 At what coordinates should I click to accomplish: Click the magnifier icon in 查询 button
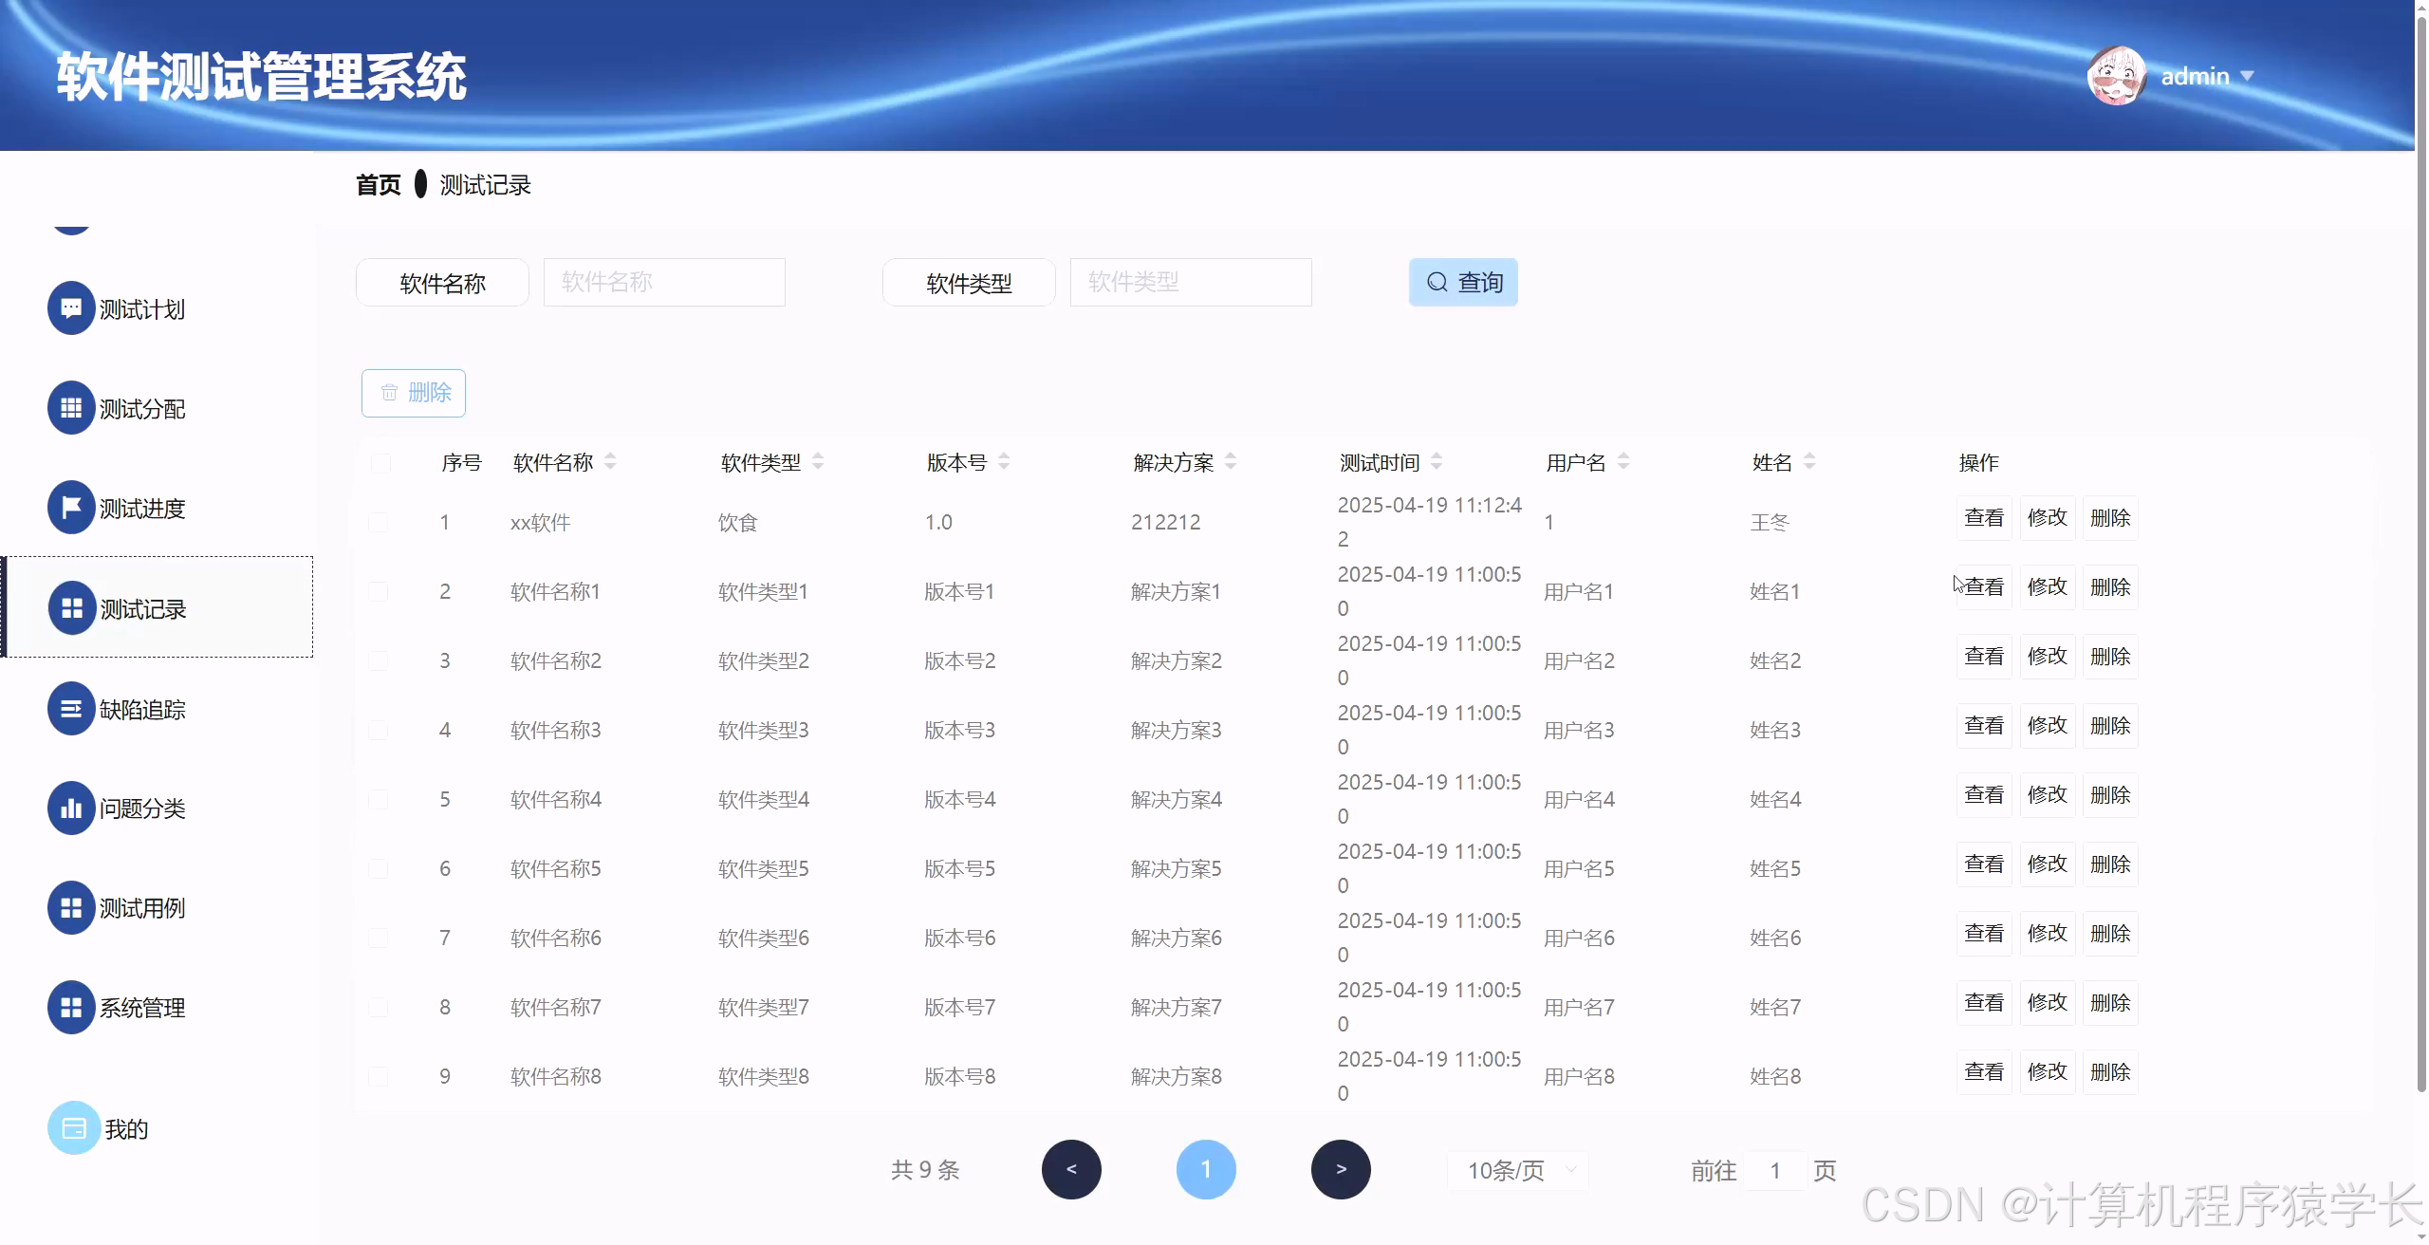pos(1437,282)
